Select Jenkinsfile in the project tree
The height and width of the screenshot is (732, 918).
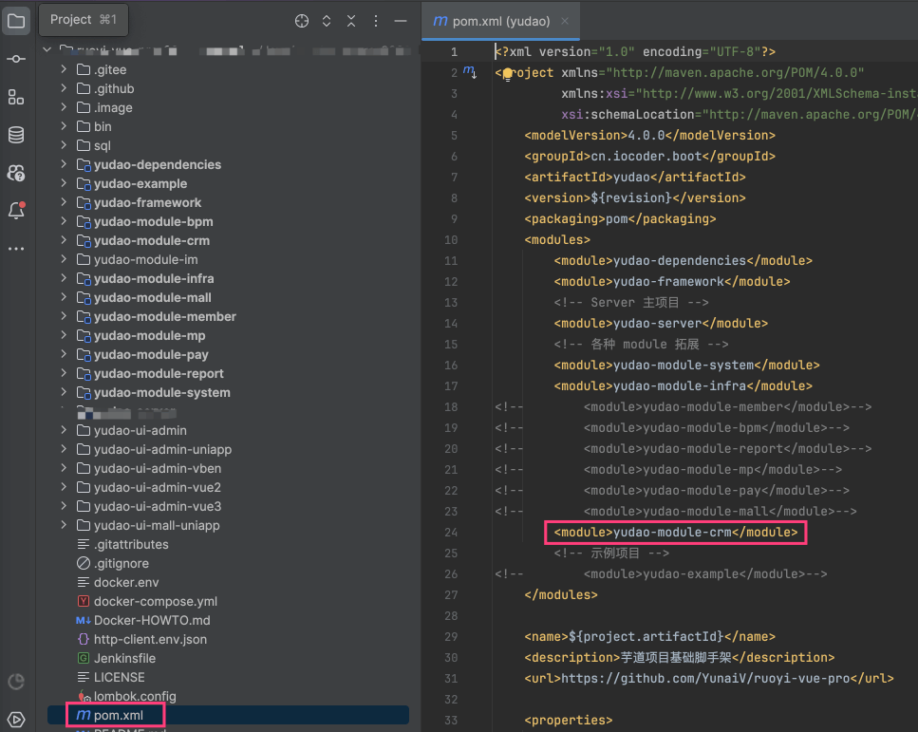[124, 658]
